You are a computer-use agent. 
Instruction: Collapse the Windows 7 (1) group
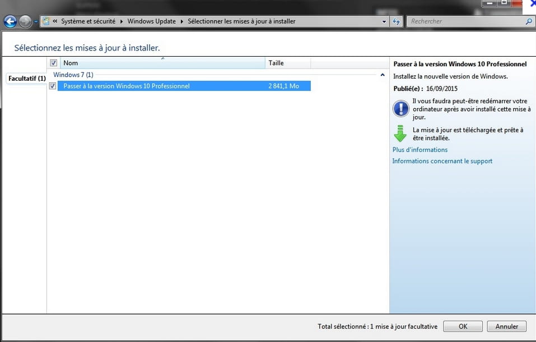click(383, 75)
